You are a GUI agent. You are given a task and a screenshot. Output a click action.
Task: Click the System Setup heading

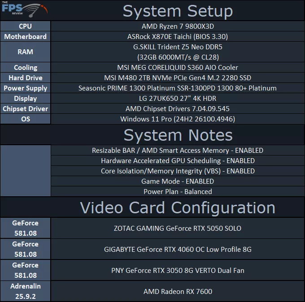[178, 11]
